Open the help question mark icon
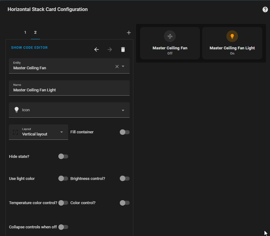The width and height of the screenshot is (270, 236). coord(265,10)
